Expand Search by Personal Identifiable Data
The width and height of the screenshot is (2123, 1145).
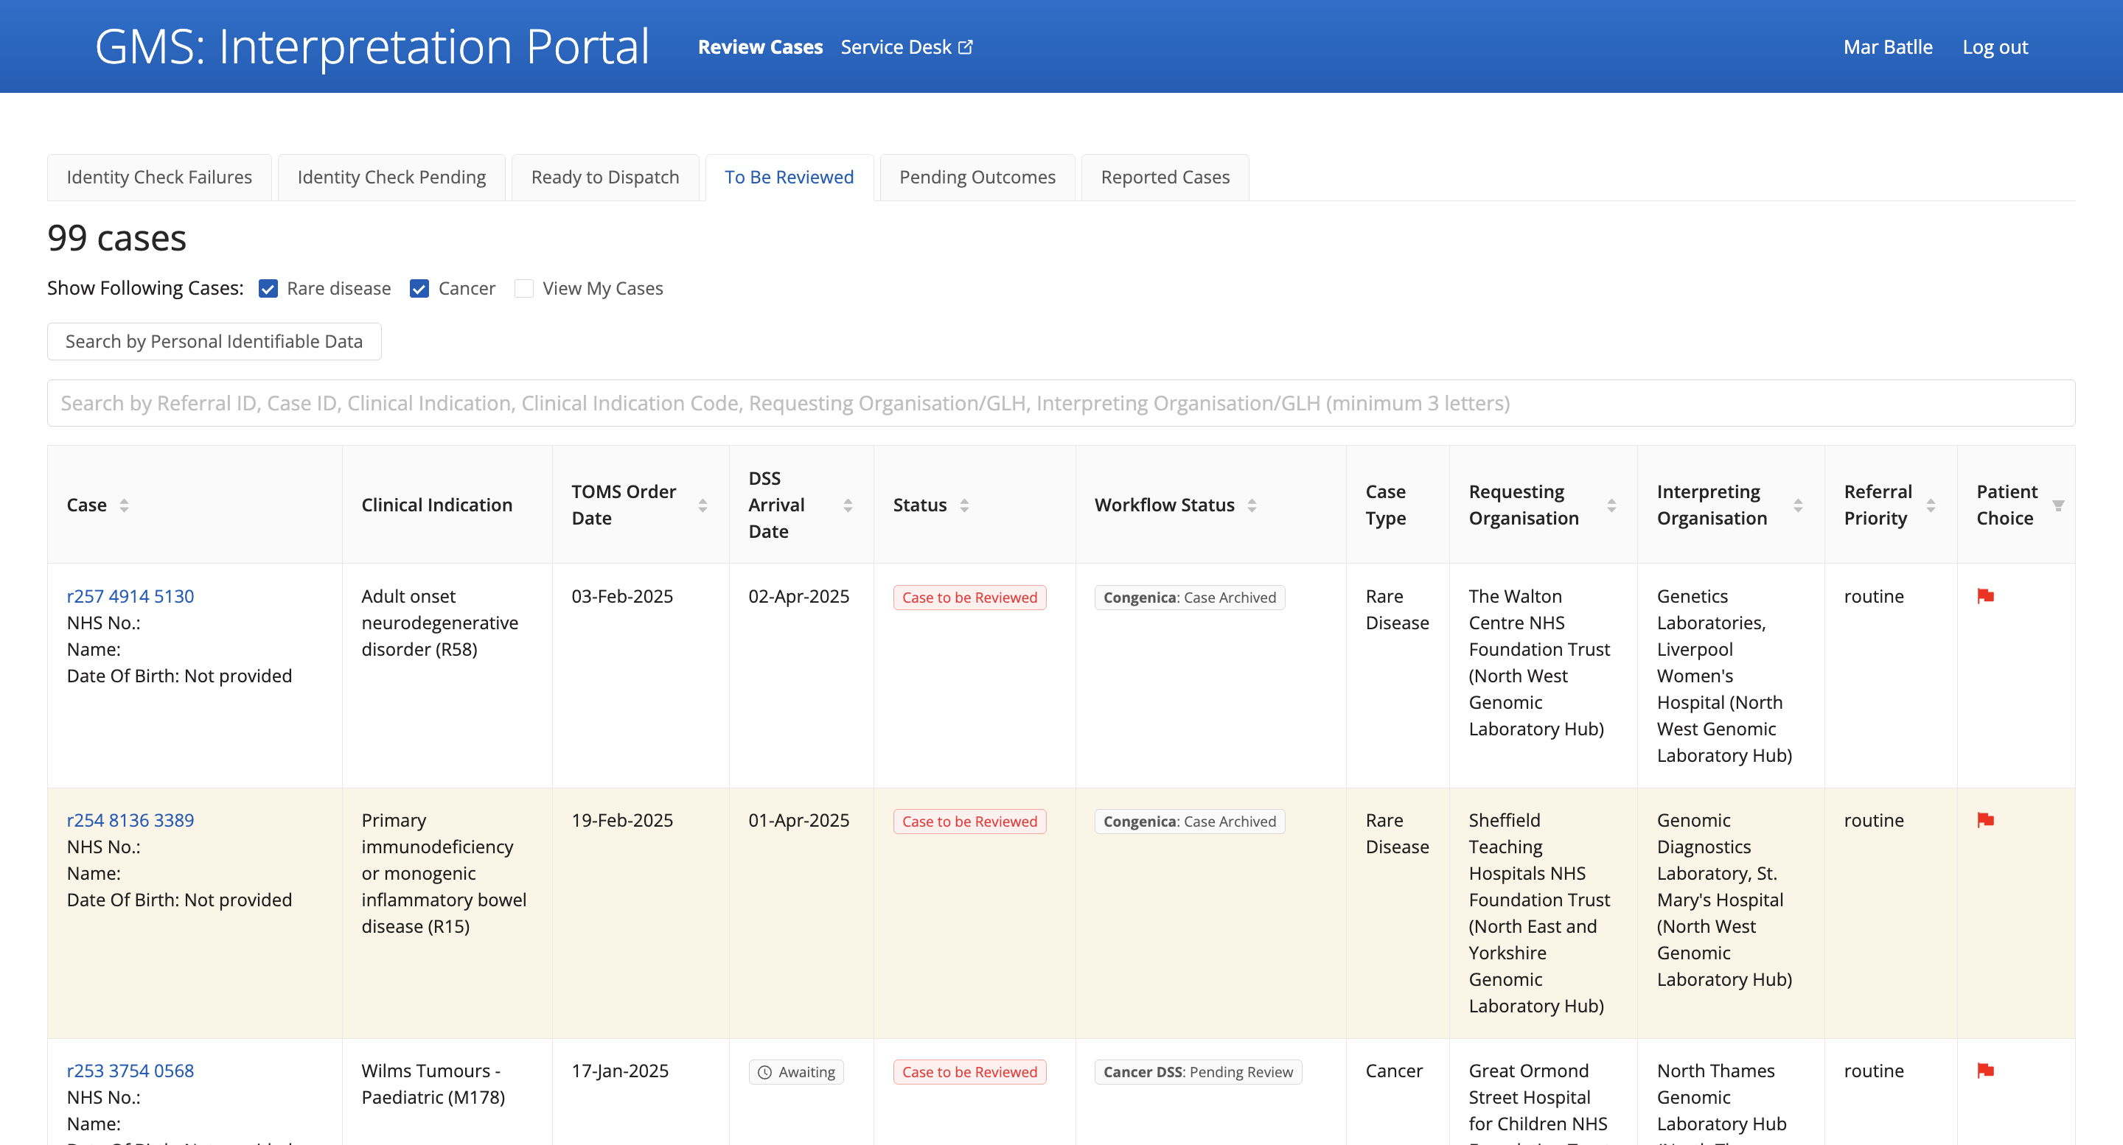pyautogui.click(x=215, y=341)
